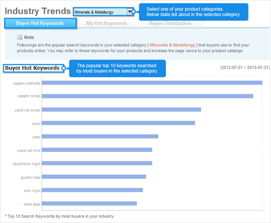Click the steel pipe bar
Viewport: 271px width, 223px height.
tap(89, 203)
